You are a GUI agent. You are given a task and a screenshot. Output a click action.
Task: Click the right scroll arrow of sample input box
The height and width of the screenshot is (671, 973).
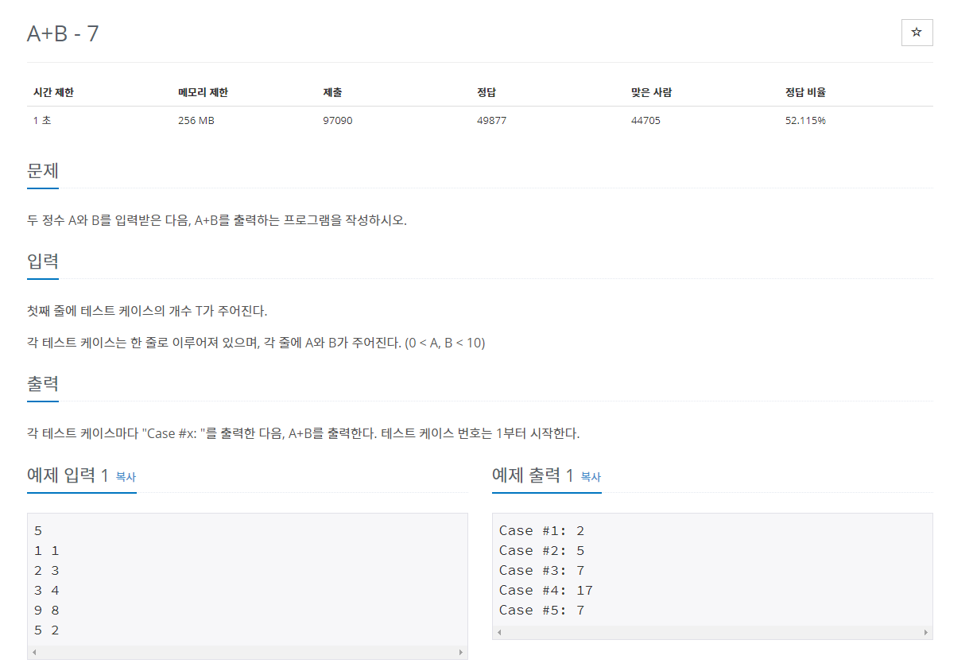(x=462, y=653)
